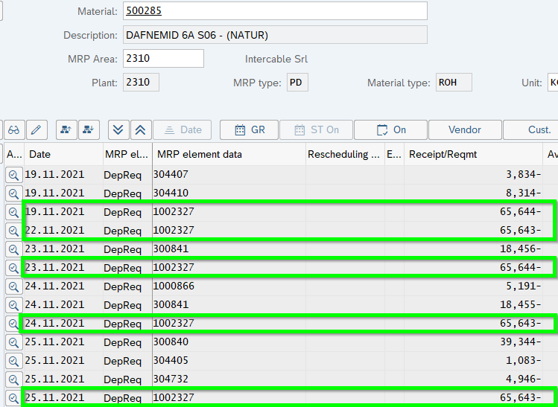Open details icon for element 1000866 row
Viewport: 558px width, 407px height.
point(13,286)
